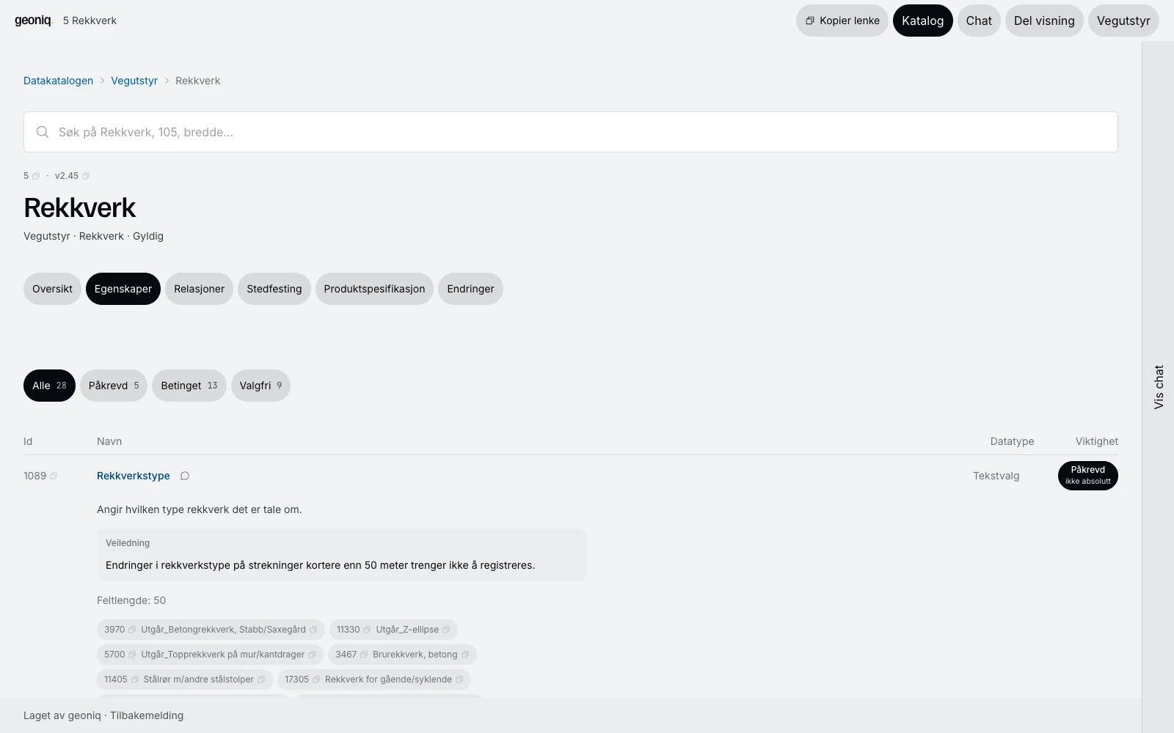Click Kopier lenke button
Screen dimensions: 1174x733
(x=842, y=21)
